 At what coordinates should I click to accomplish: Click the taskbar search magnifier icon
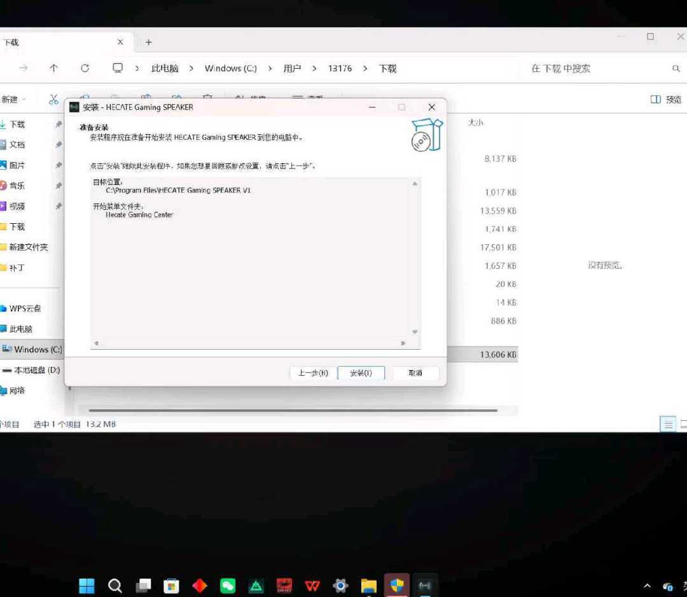pos(115,586)
